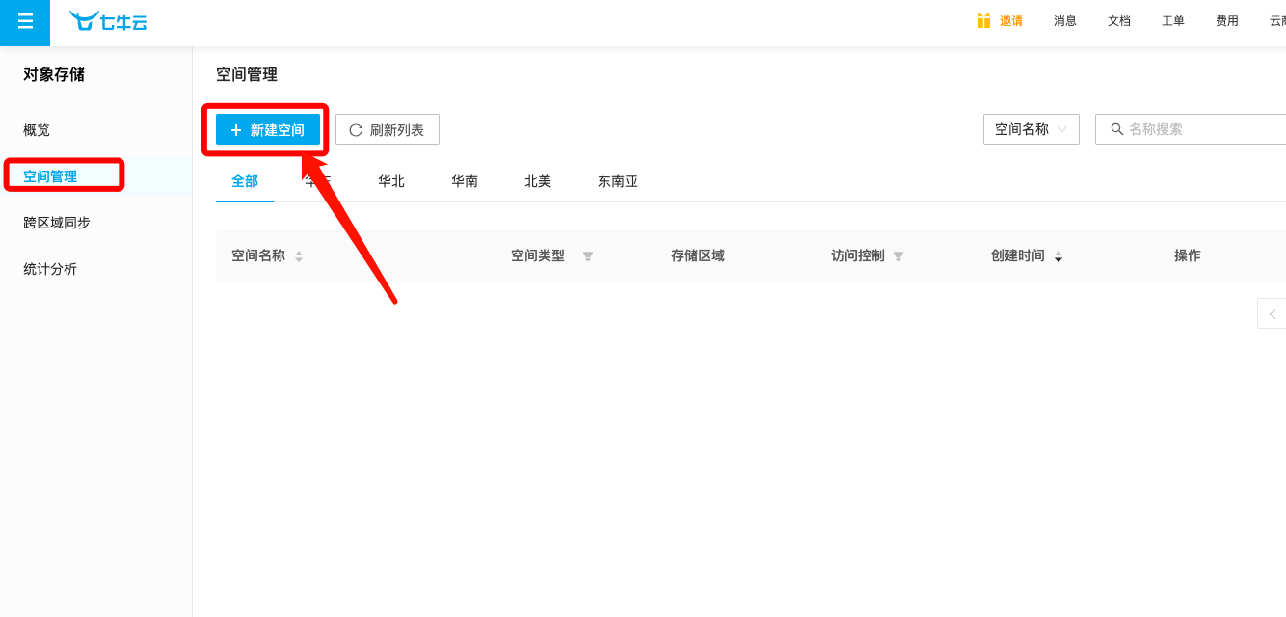1286x617 pixels.
Task: Click the gift invite icon
Action: 983,21
